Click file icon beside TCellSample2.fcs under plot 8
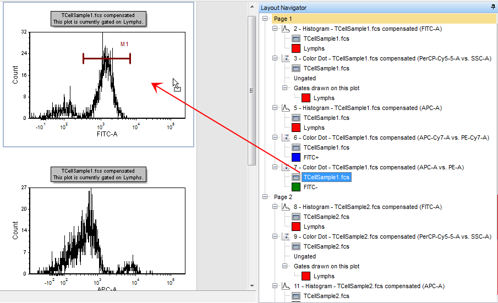498x303 pixels. click(x=295, y=217)
